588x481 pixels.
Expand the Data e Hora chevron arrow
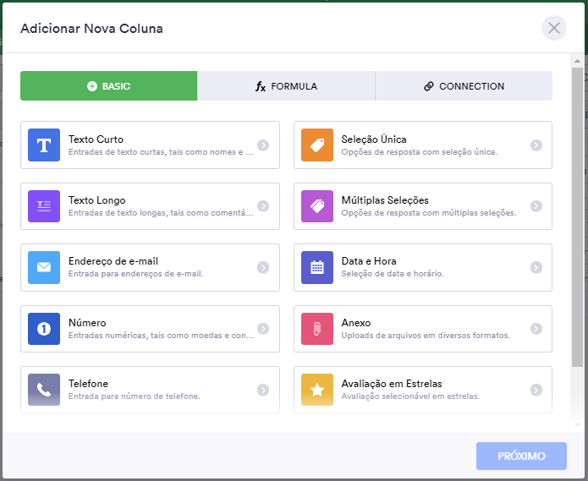[536, 267]
